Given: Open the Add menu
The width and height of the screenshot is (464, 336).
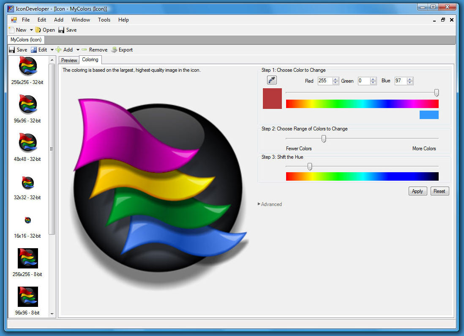Looking at the screenshot, I should point(59,20).
